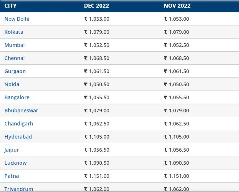Click the Gurgaon link

tap(15, 71)
